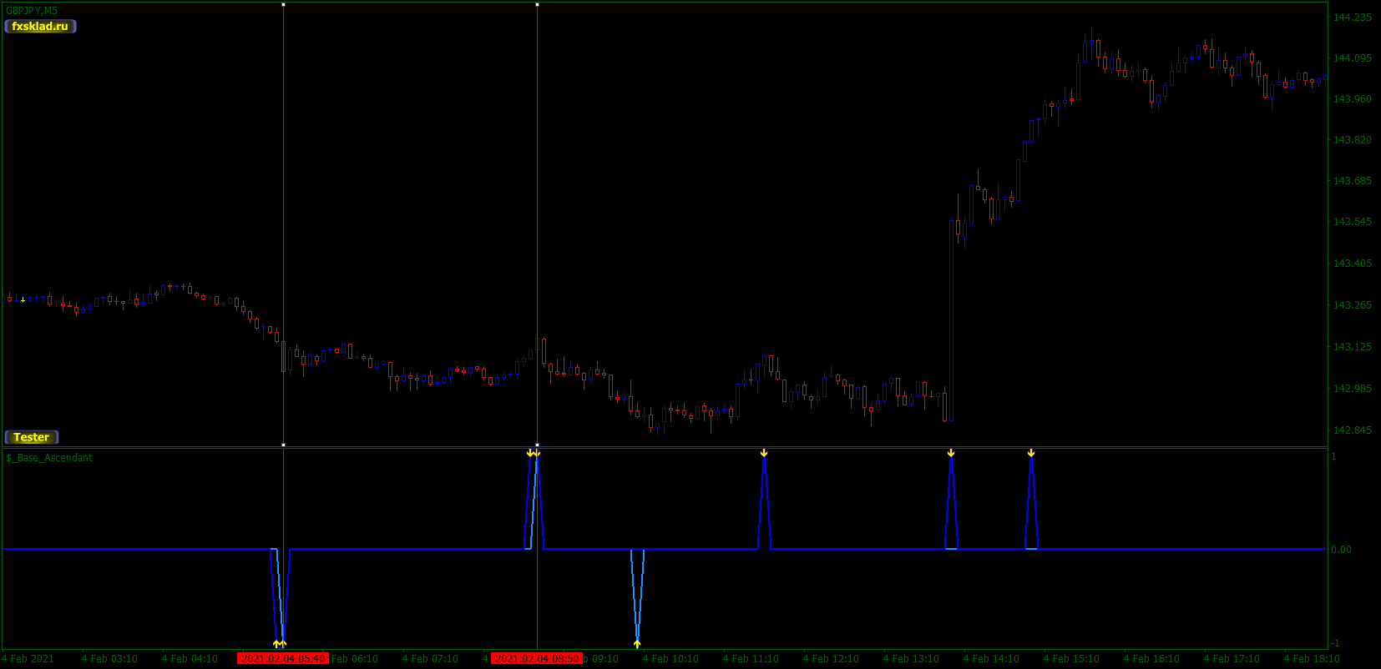The height and width of the screenshot is (669, 1381).
Task: Click the 143.405 price label
Action: (x=1353, y=264)
